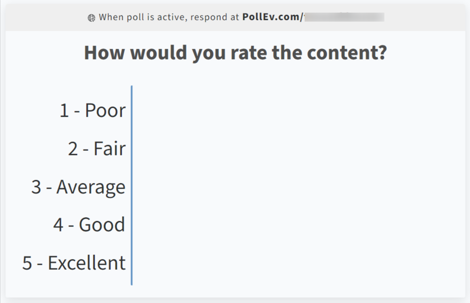The image size is (470, 303).
Task: Choose the '2 - Fair' rating
Action: point(96,149)
